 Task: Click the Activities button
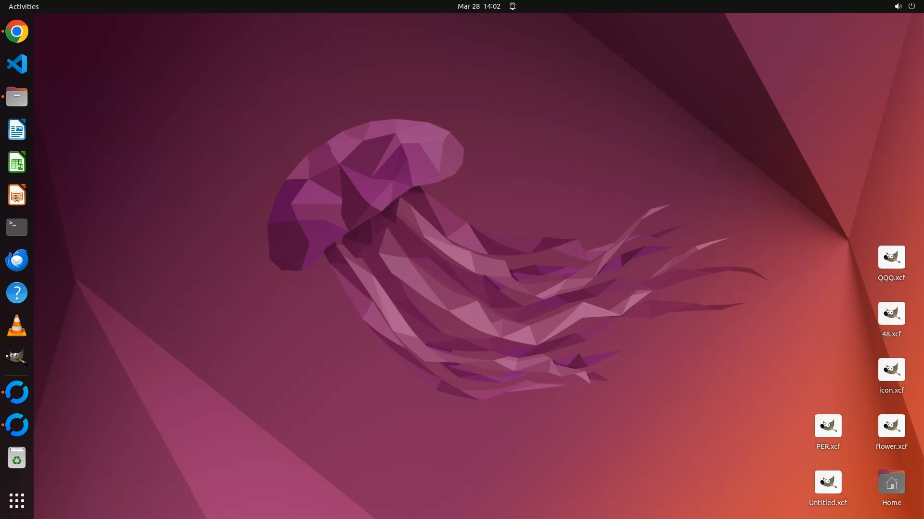(24, 6)
